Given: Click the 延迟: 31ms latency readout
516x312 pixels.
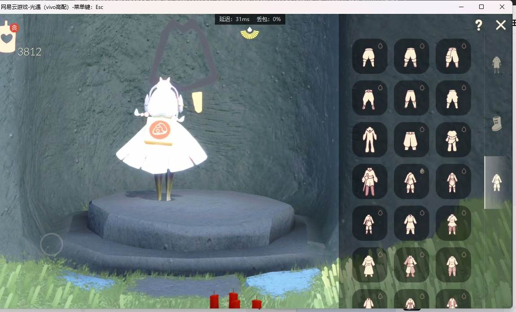Looking at the screenshot, I should tap(234, 19).
